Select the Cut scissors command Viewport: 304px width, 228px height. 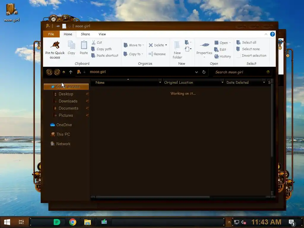click(97, 42)
